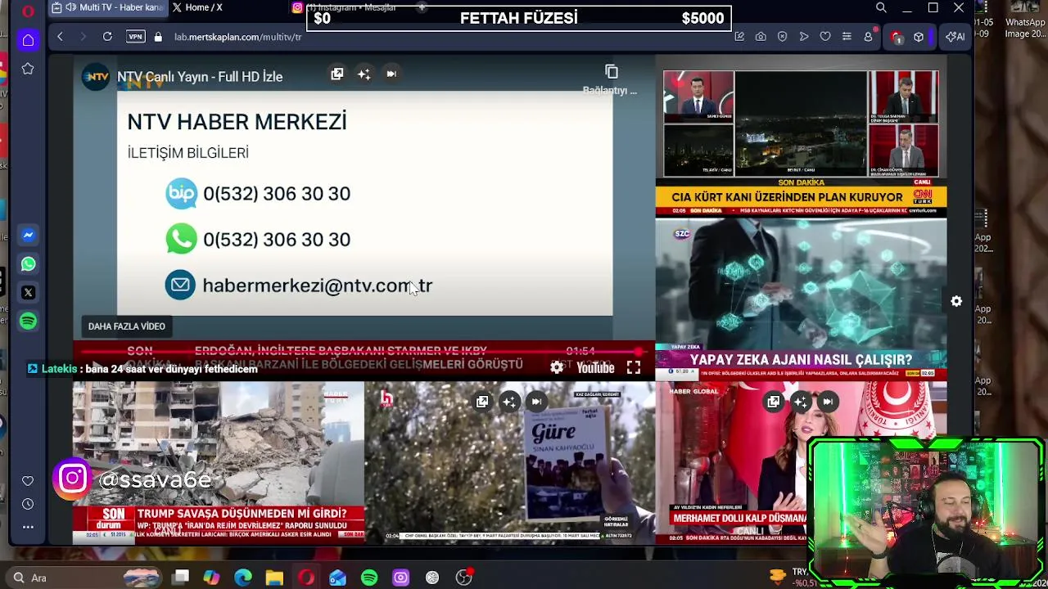The image size is (1048, 589).
Task: Add page to bookmarks heart icon
Action: pyautogui.click(x=825, y=37)
